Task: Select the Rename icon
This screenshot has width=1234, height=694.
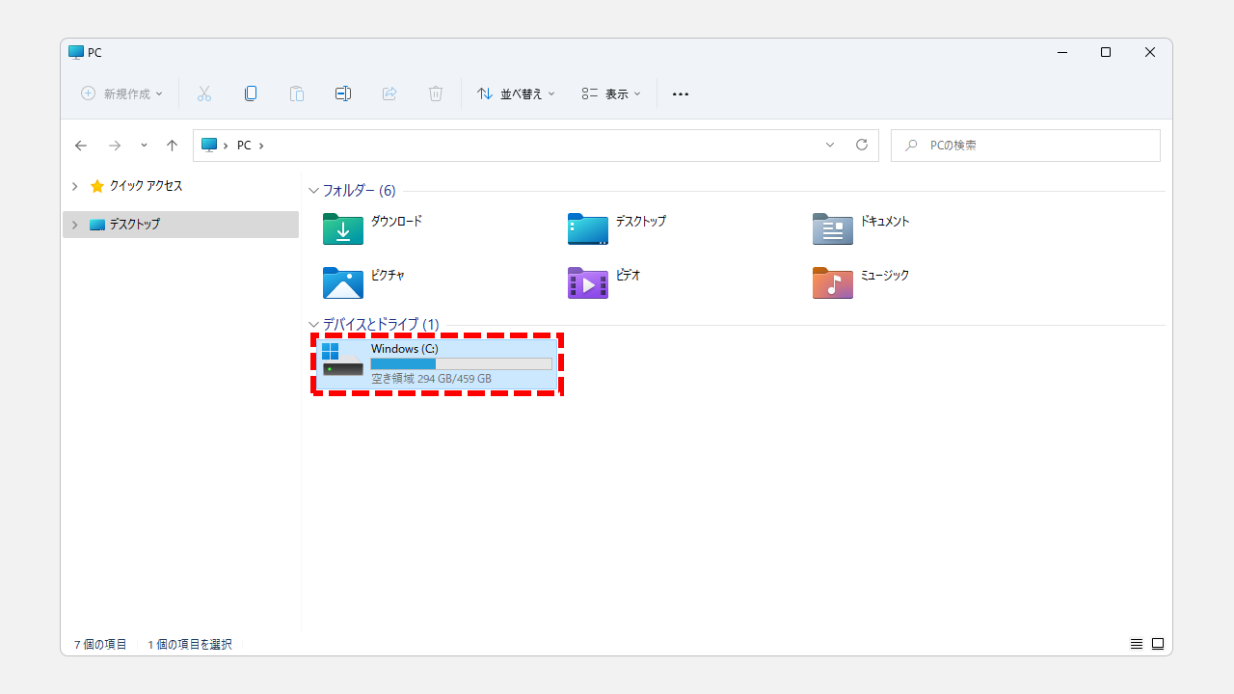Action: [x=342, y=93]
